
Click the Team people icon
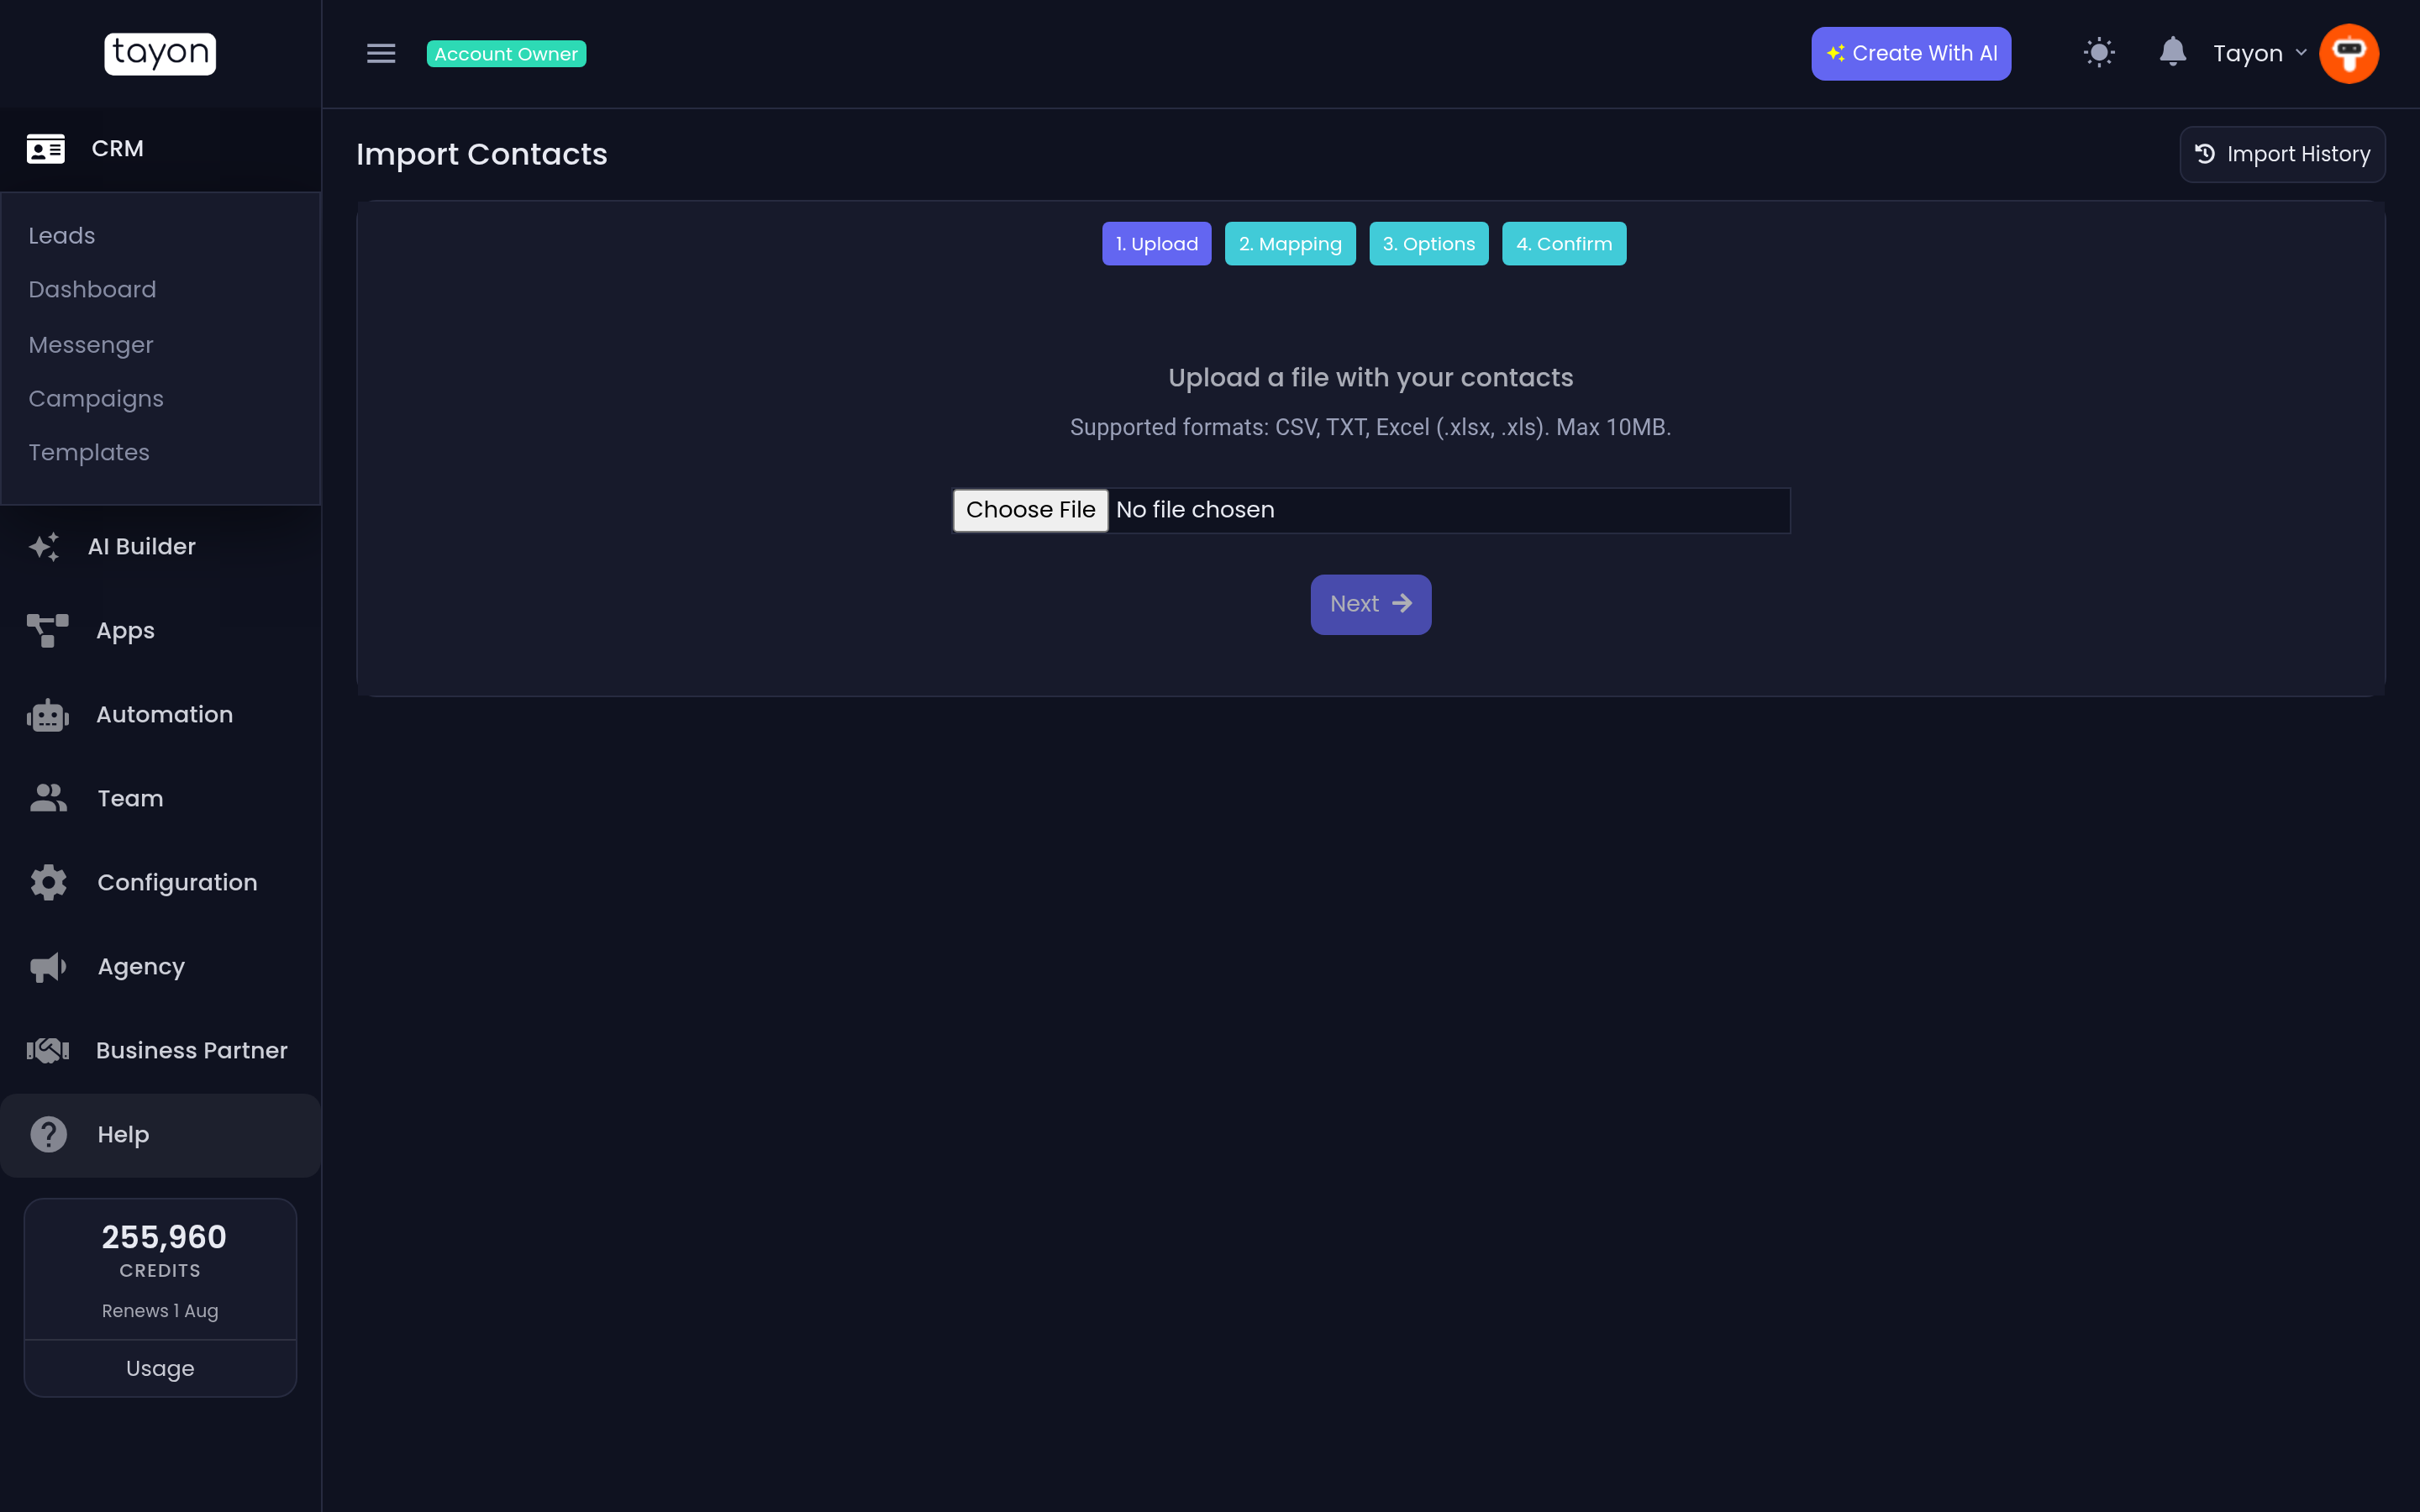point(48,798)
